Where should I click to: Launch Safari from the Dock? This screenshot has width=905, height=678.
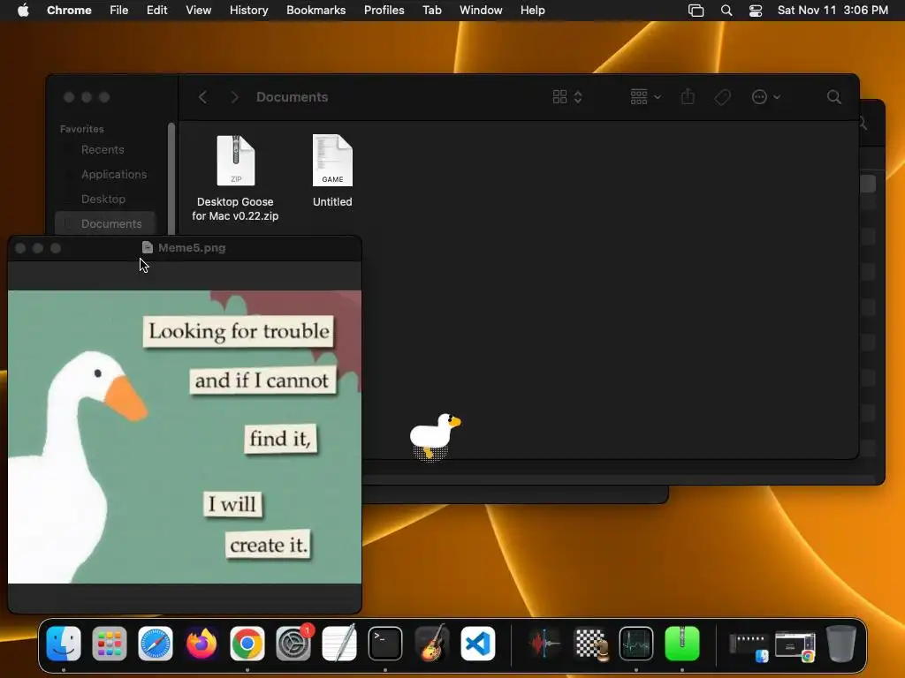pos(156,644)
